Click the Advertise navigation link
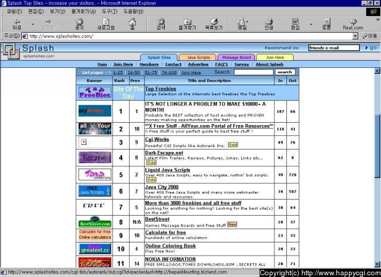 198,64
